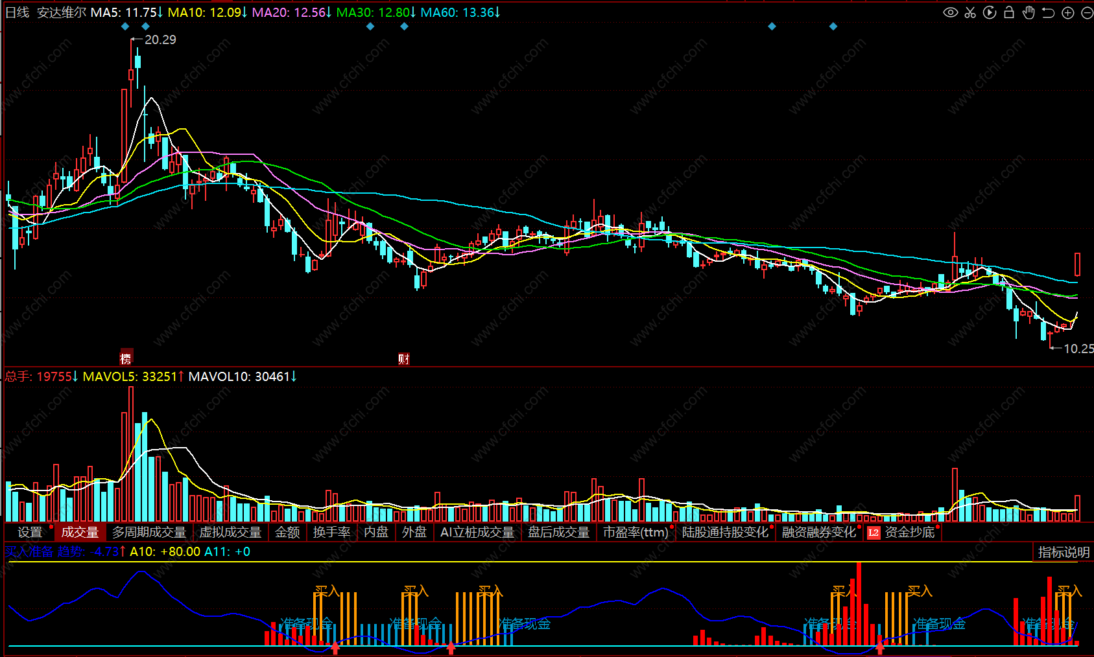Click the fourth blue diamond marker at top
This screenshot has height=657, width=1094.
pos(404,27)
